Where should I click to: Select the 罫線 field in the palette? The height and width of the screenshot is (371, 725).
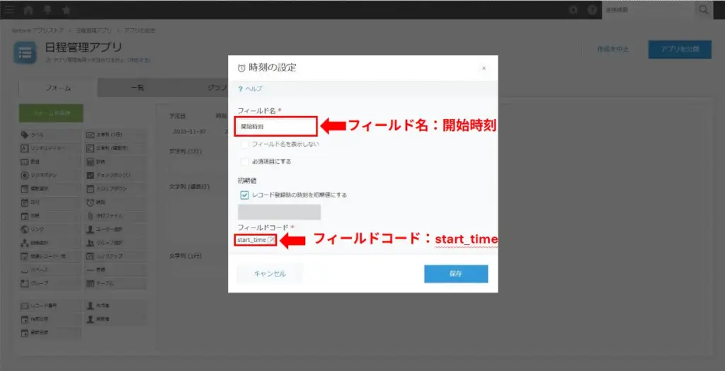(115, 269)
